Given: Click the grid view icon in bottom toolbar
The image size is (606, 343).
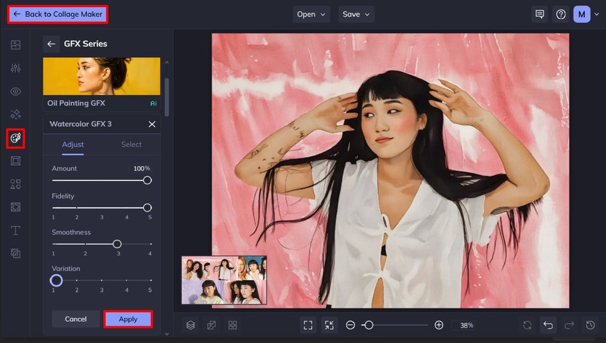Looking at the screenshot, I should [x=232, y=325].
